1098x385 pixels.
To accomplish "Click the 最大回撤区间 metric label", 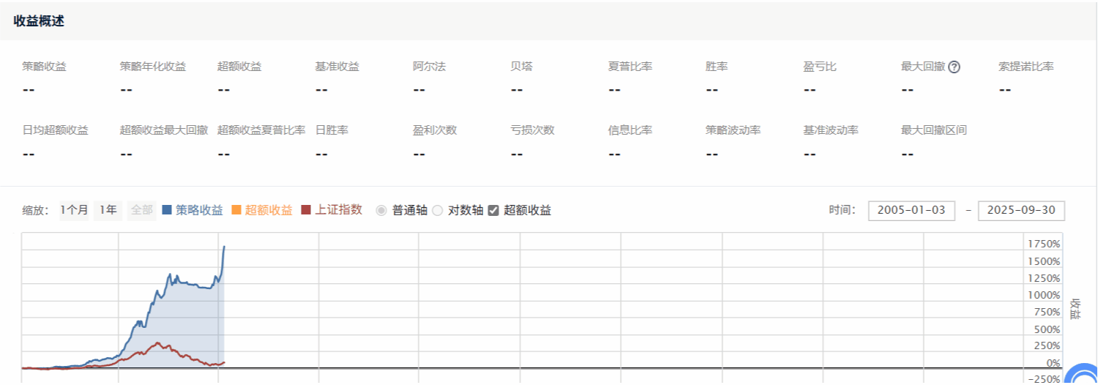I will (934, 130).
